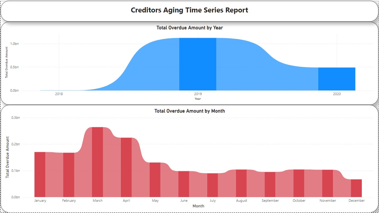This screenshot has height=213, width=379.
Task: Select the April bar in monthly chart
Action: coord(126,167)
